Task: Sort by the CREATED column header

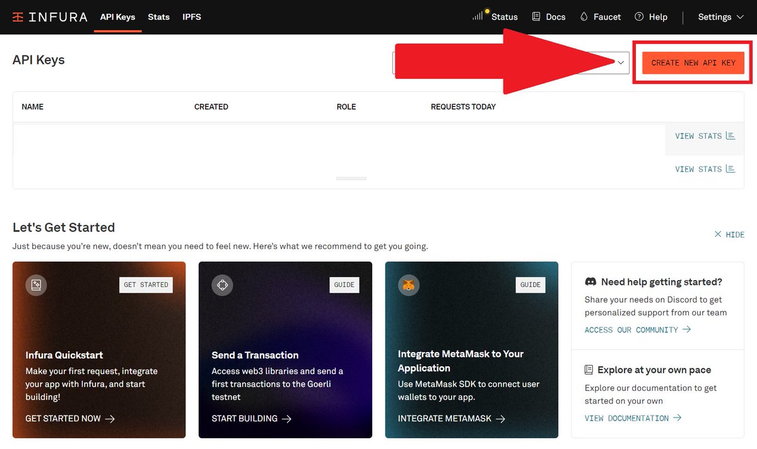Action: point(211,107)
